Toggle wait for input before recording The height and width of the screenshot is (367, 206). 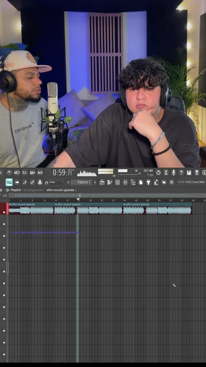(17, 173)
